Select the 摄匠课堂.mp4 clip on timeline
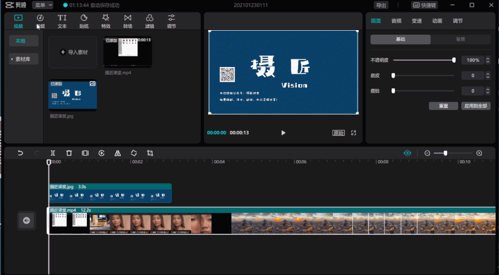Image resolution: width=499 pixels, height=275 pixels. click(x=271, y=220)
